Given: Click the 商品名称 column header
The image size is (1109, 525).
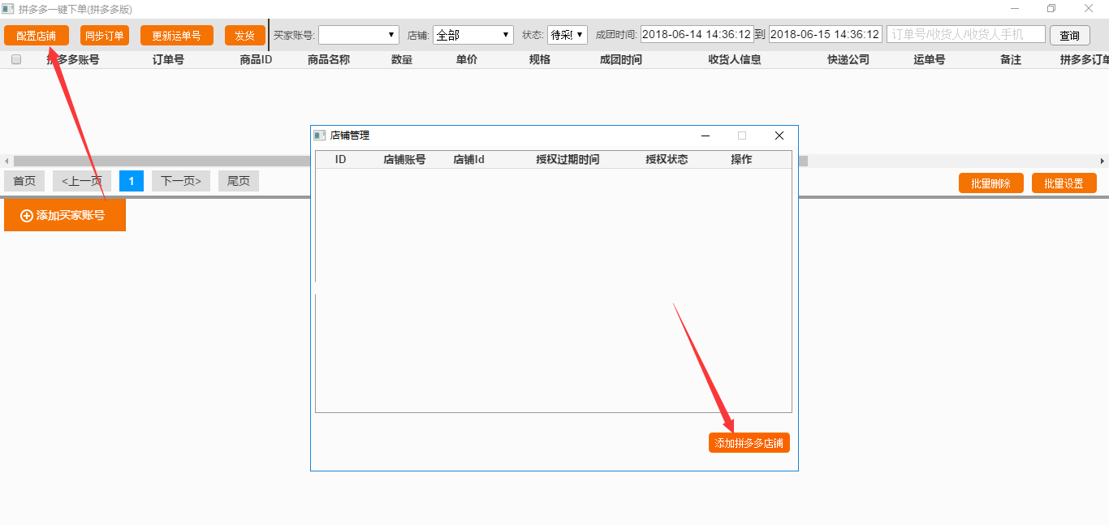Looking at the screenshot, I should coord(329,59).
